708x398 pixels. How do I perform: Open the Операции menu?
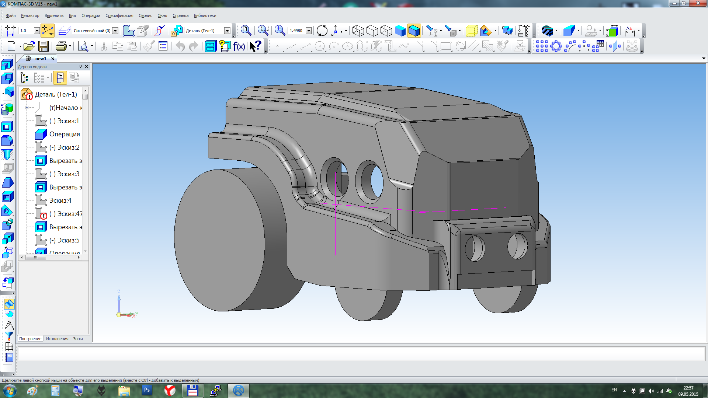(91, 15)
